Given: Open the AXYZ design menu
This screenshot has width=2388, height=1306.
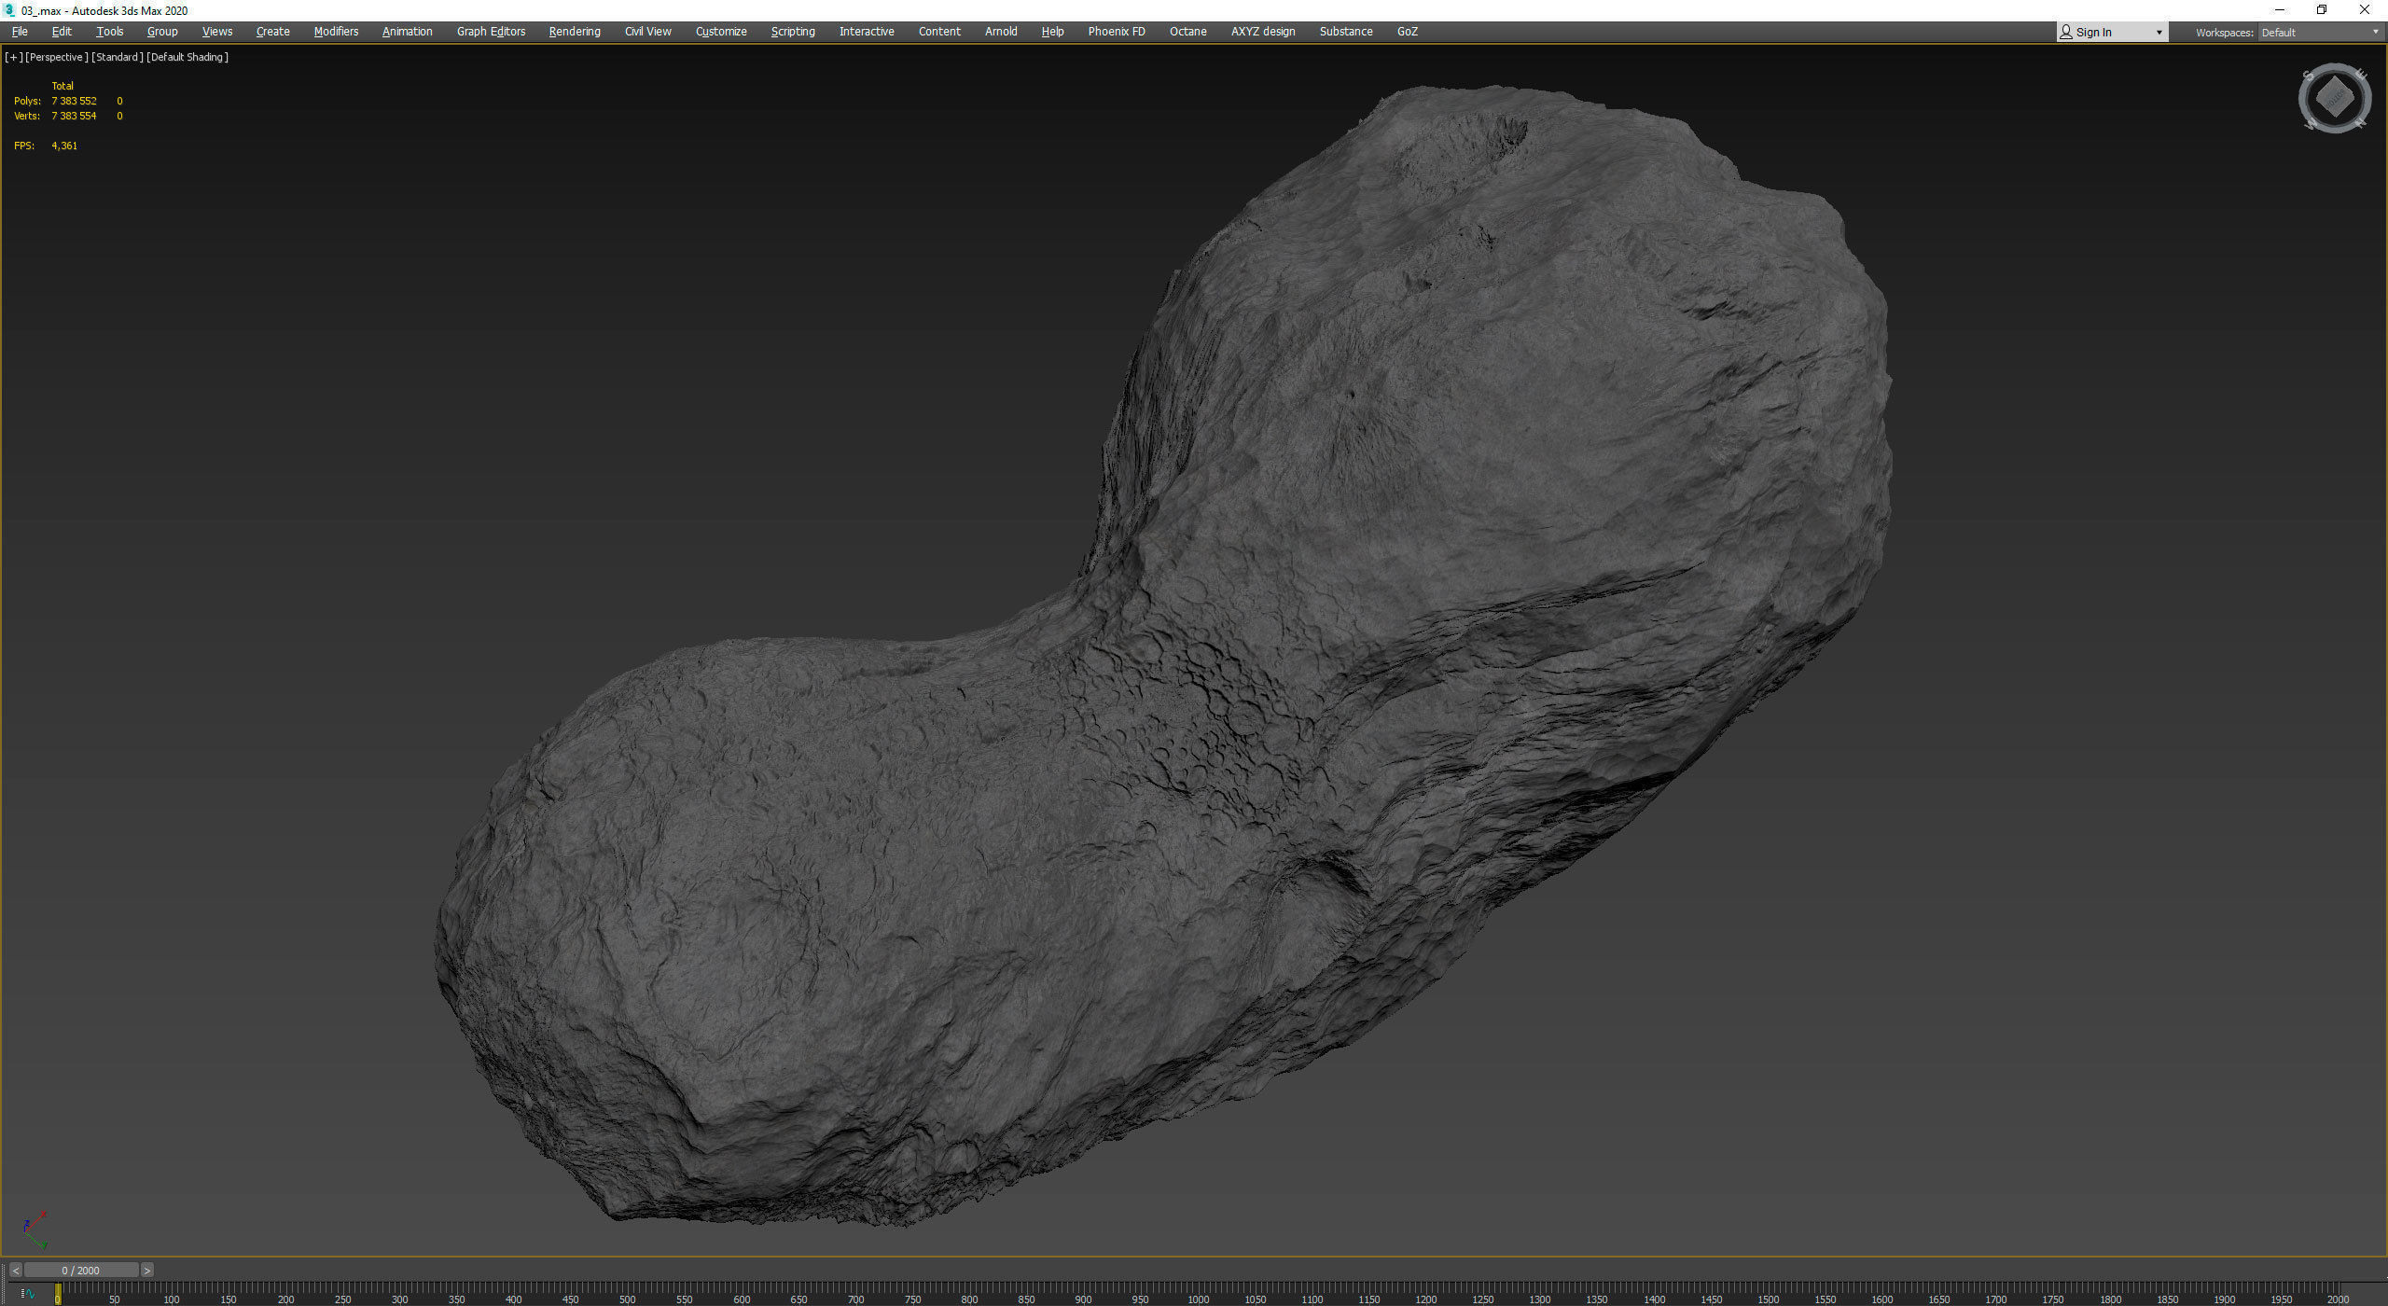Looking at the screenshot, I should 1263,32.
